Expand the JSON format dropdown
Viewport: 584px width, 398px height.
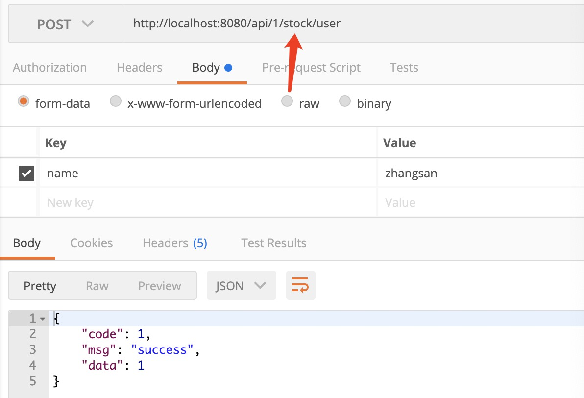click(242, 286)
